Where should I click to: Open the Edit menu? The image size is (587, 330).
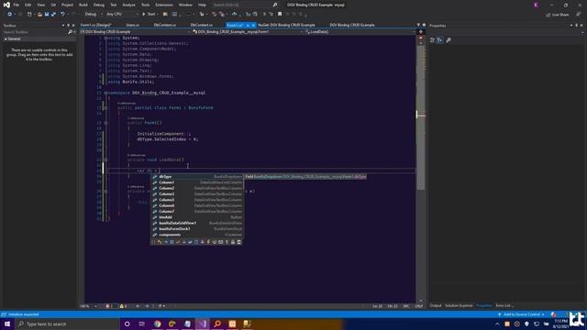click(28, 5)
